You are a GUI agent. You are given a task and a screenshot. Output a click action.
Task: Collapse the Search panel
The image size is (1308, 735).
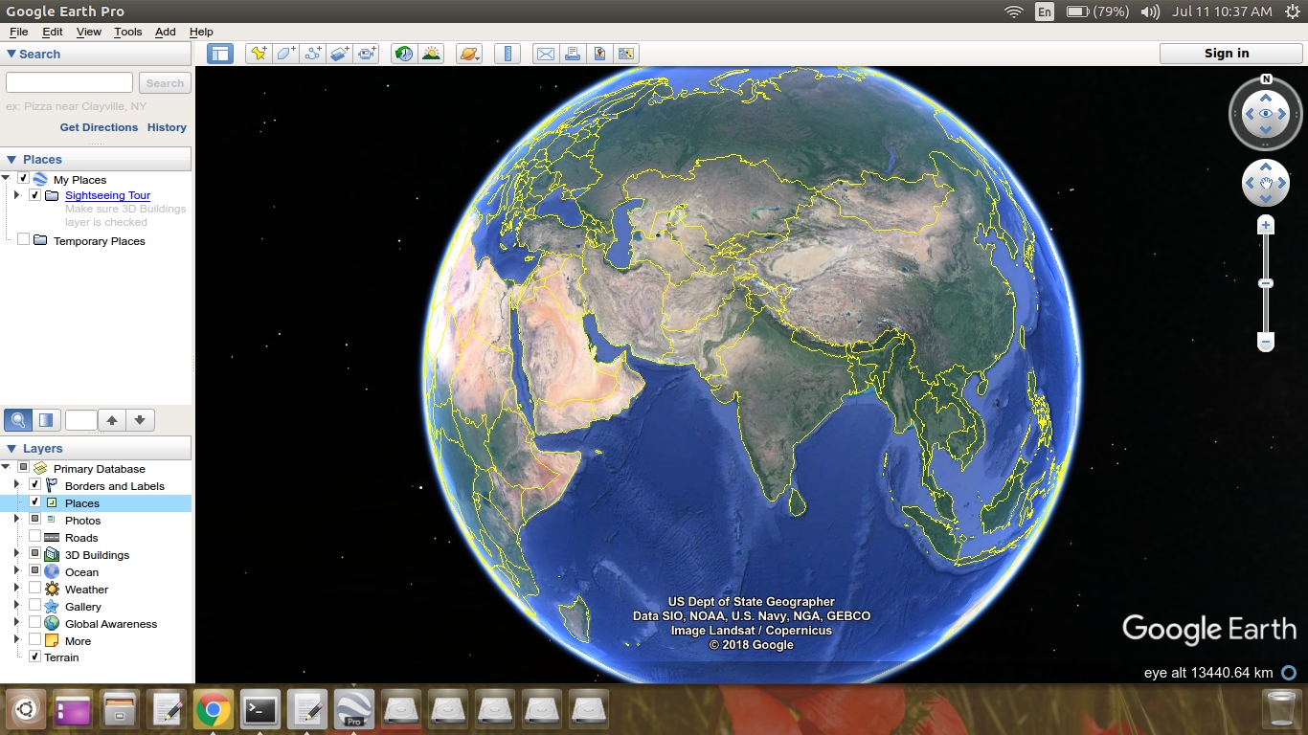coord(11,55)
